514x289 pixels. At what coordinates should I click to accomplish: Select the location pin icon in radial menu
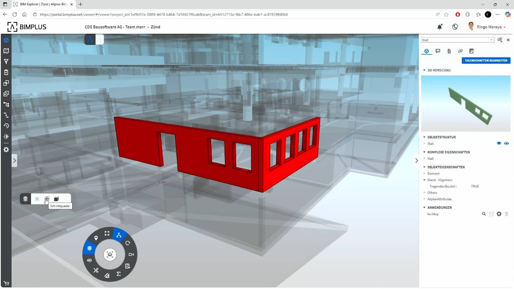point(96,238)
